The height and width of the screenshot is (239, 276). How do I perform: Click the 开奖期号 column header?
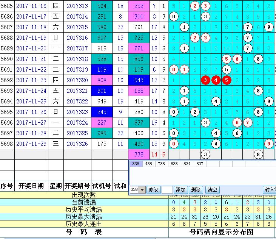77,186
